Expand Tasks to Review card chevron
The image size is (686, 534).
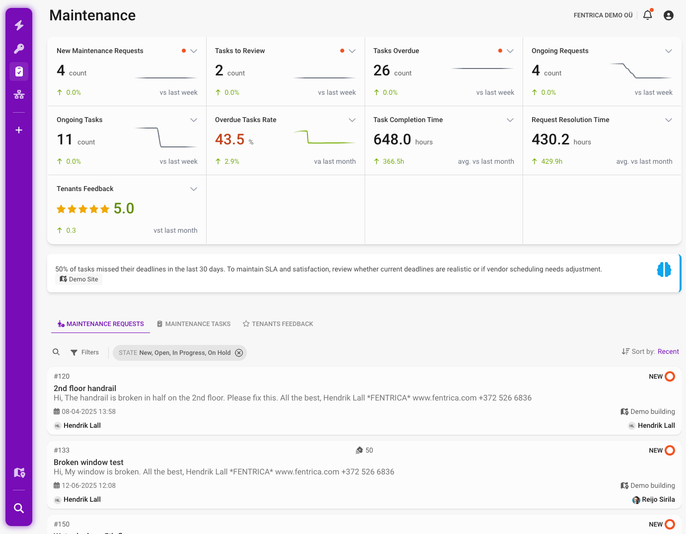click(x=352, y=51)
